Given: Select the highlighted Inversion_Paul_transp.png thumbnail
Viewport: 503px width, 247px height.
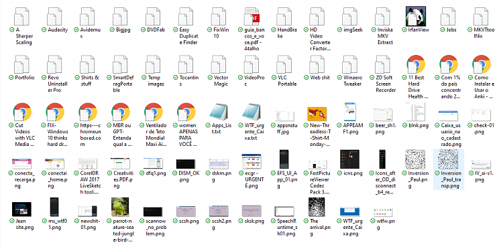Looking at the screenshot, I should click(x=449, y=159).
